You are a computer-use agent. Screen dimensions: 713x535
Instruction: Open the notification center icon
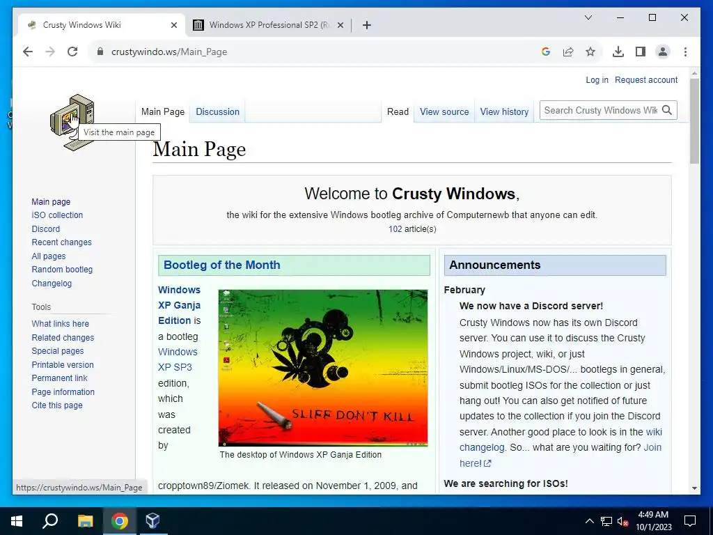[x=690, y=521]
